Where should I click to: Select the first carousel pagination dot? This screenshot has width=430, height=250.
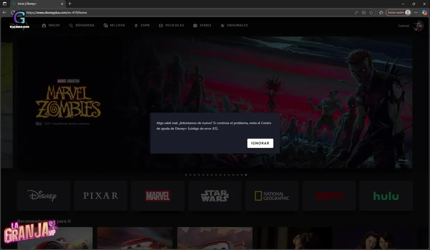(x=186, y=175)
